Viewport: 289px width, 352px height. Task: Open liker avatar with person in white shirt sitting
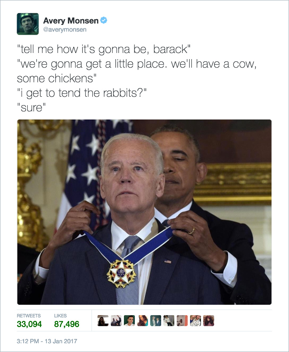(x=169, y=320)
